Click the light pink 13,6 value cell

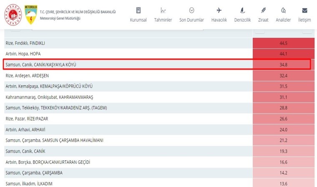pos(283,183)
